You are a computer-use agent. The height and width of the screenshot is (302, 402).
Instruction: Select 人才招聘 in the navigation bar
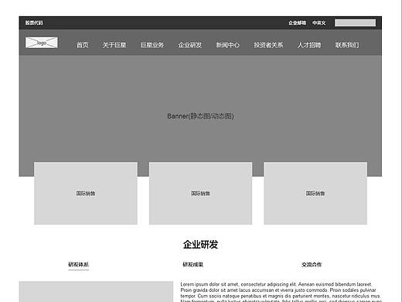pos(309,45)
